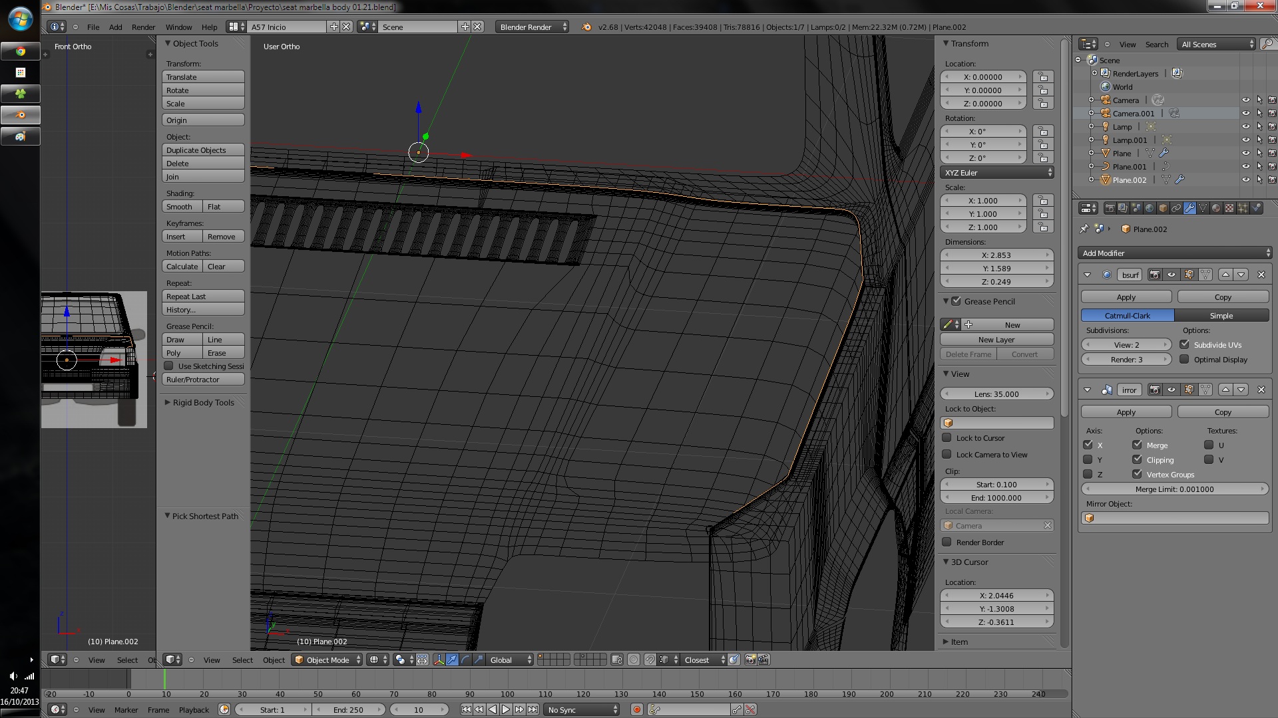Click the record keyframe button in timeline
Viewport: 1278px width, 718px height.
637,709
